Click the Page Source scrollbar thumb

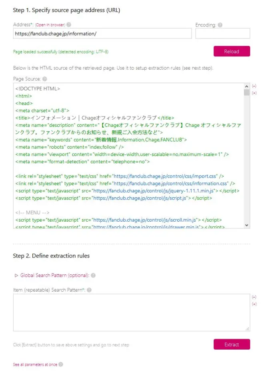247,92
